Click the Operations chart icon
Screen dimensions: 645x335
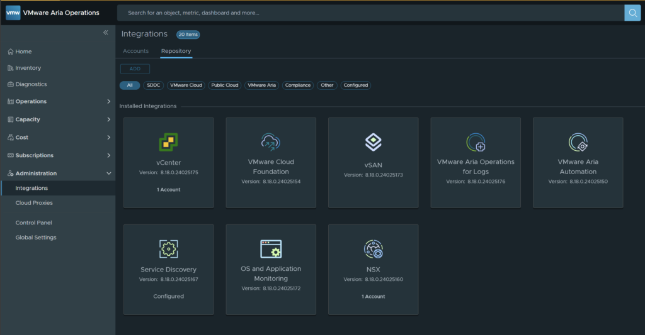pos(11,101)
